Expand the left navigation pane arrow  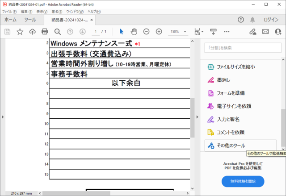tap(3, 117)
